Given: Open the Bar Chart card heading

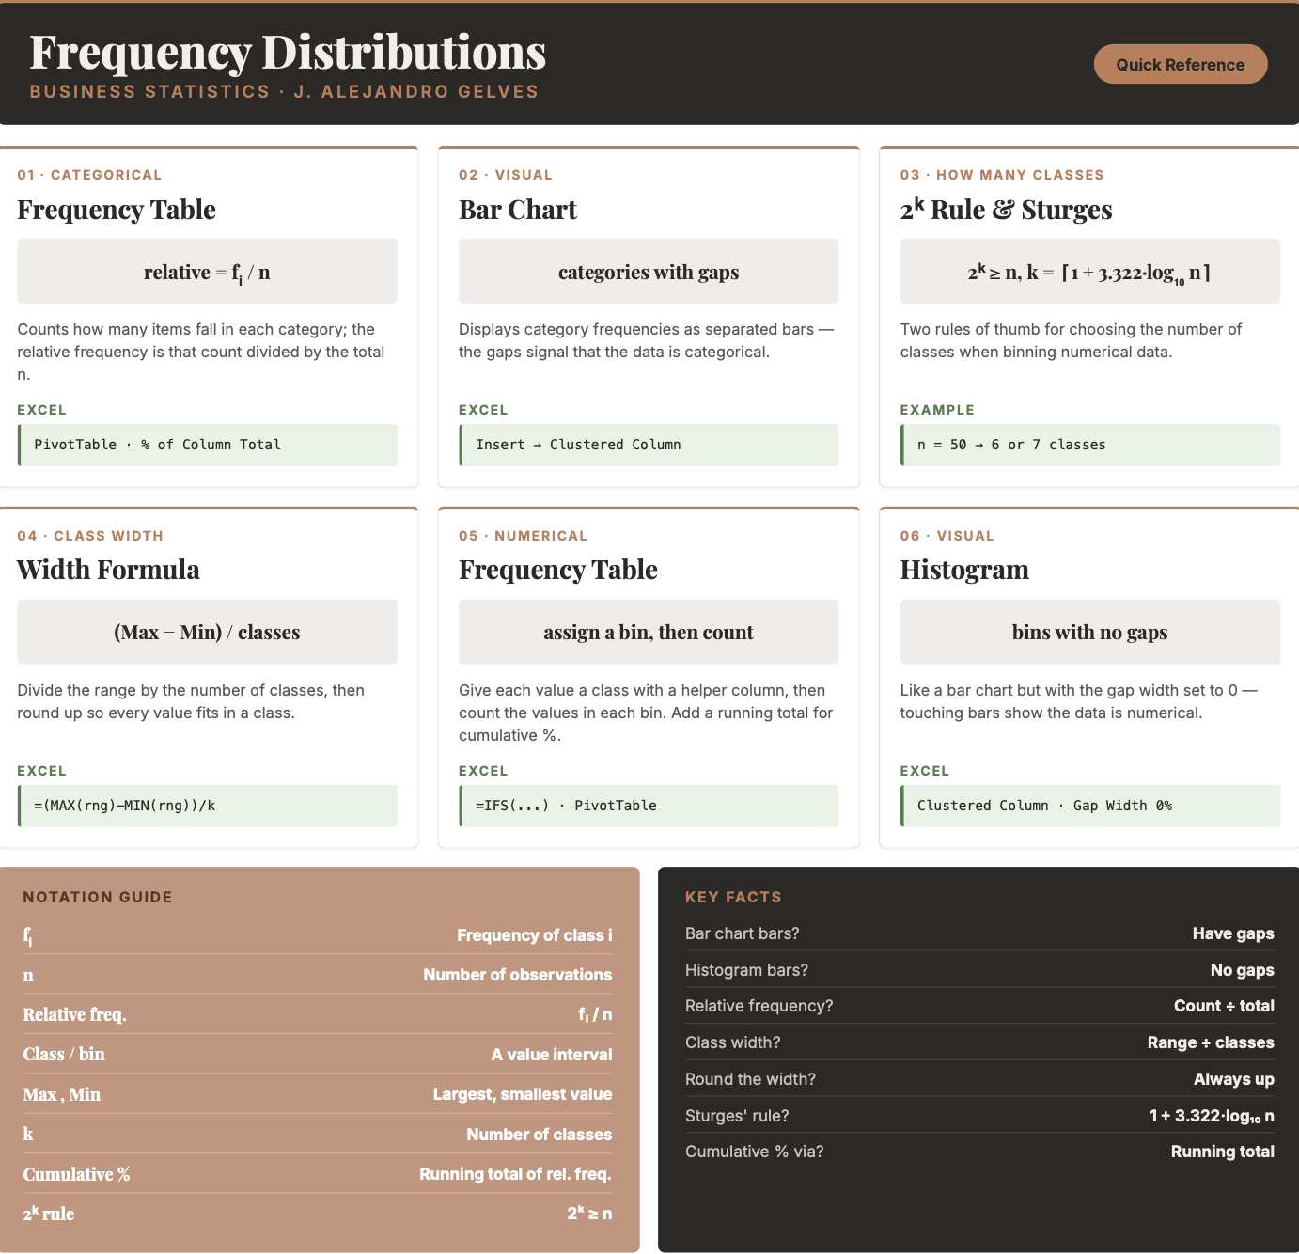Looking at the screenshot, I should [x=518, y=210].
